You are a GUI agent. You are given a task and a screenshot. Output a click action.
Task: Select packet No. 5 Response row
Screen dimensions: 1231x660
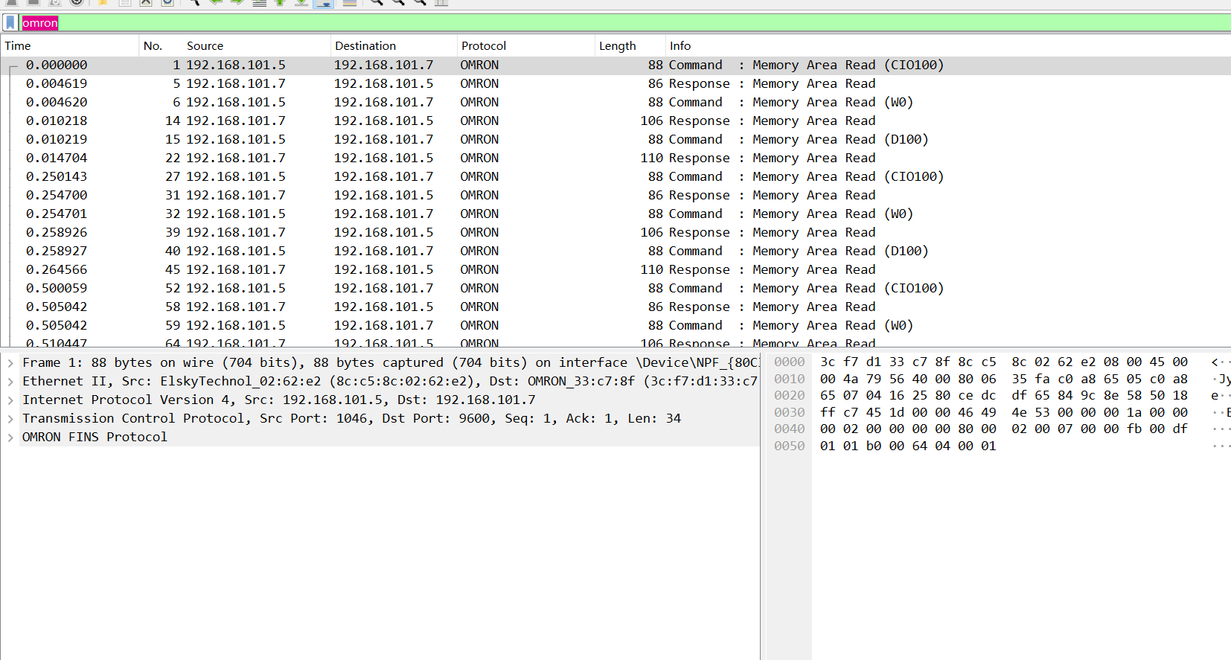(x=615, y=84)
